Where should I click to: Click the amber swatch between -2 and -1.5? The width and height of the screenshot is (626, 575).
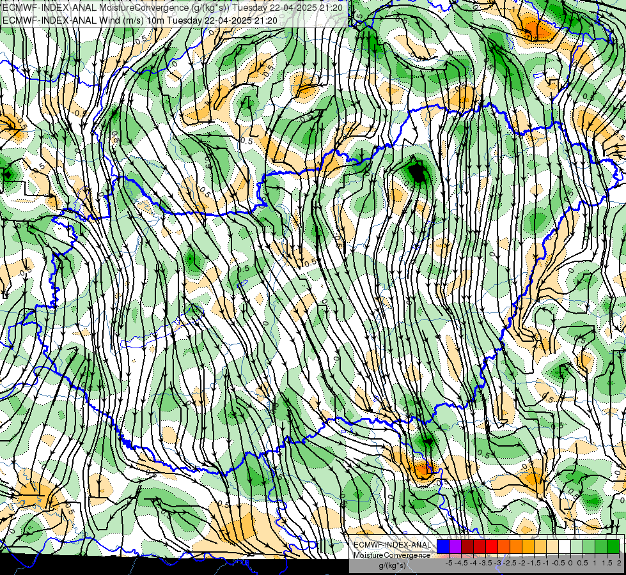[x=528, y=547]
